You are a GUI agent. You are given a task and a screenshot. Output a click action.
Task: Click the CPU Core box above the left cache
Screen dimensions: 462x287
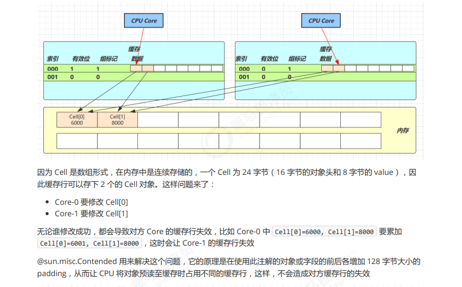pyautogui.click(x=144, y=21)
